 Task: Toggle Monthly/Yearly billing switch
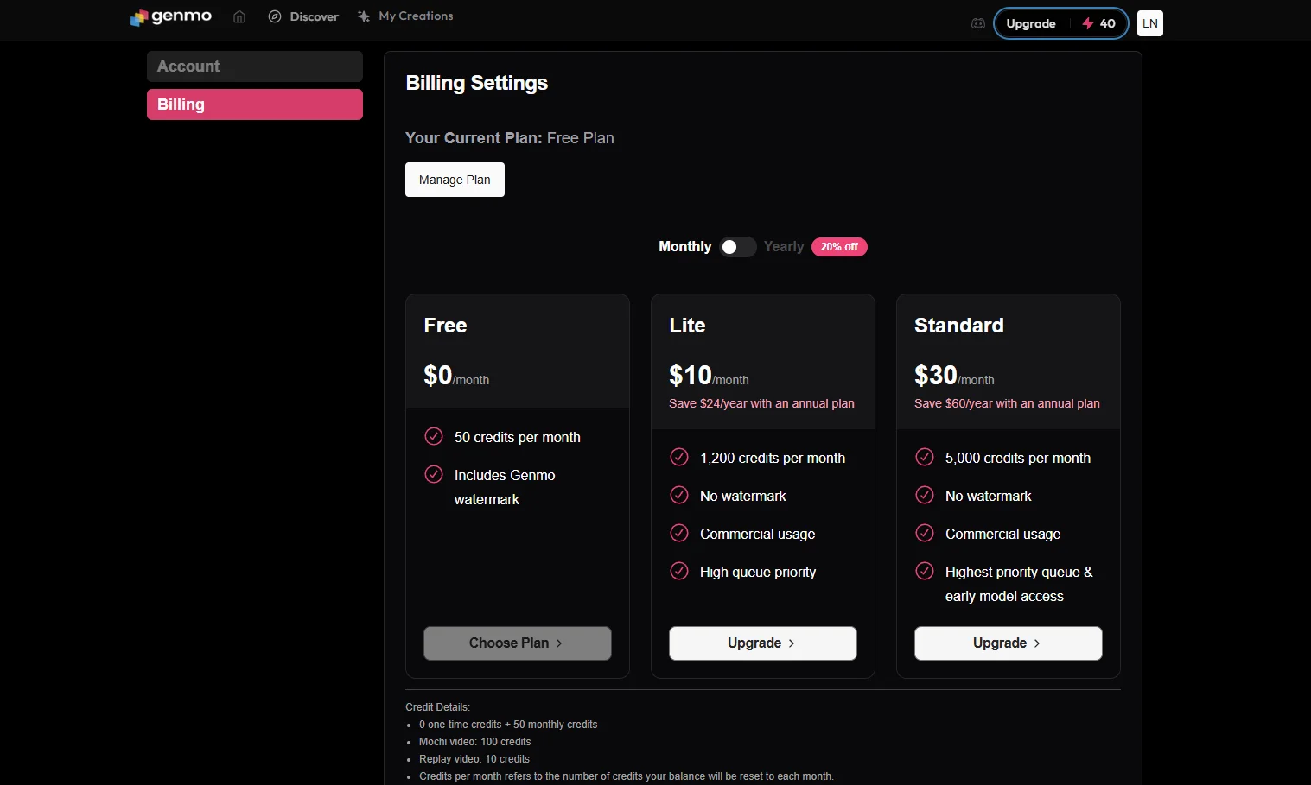pos(737,247)
